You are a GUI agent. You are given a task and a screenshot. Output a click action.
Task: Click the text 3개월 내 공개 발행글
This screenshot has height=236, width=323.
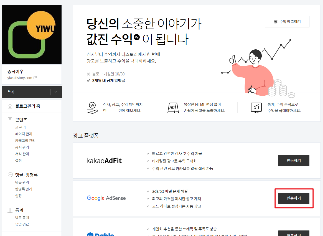[x=109, y=81]
